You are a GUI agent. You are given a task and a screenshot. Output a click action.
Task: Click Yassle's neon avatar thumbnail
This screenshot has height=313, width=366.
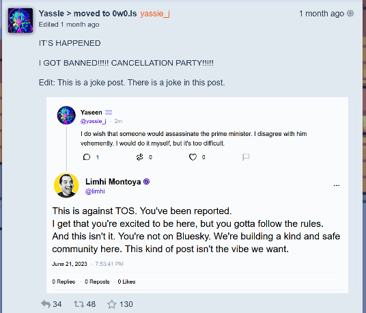(x=20, y=21)
